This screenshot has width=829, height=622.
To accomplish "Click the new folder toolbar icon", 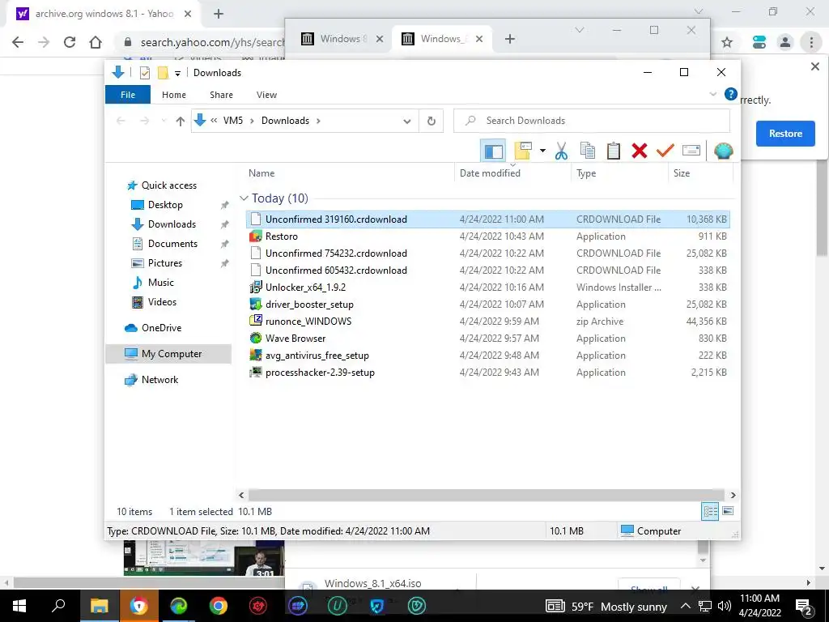I will tap(523, 151).
